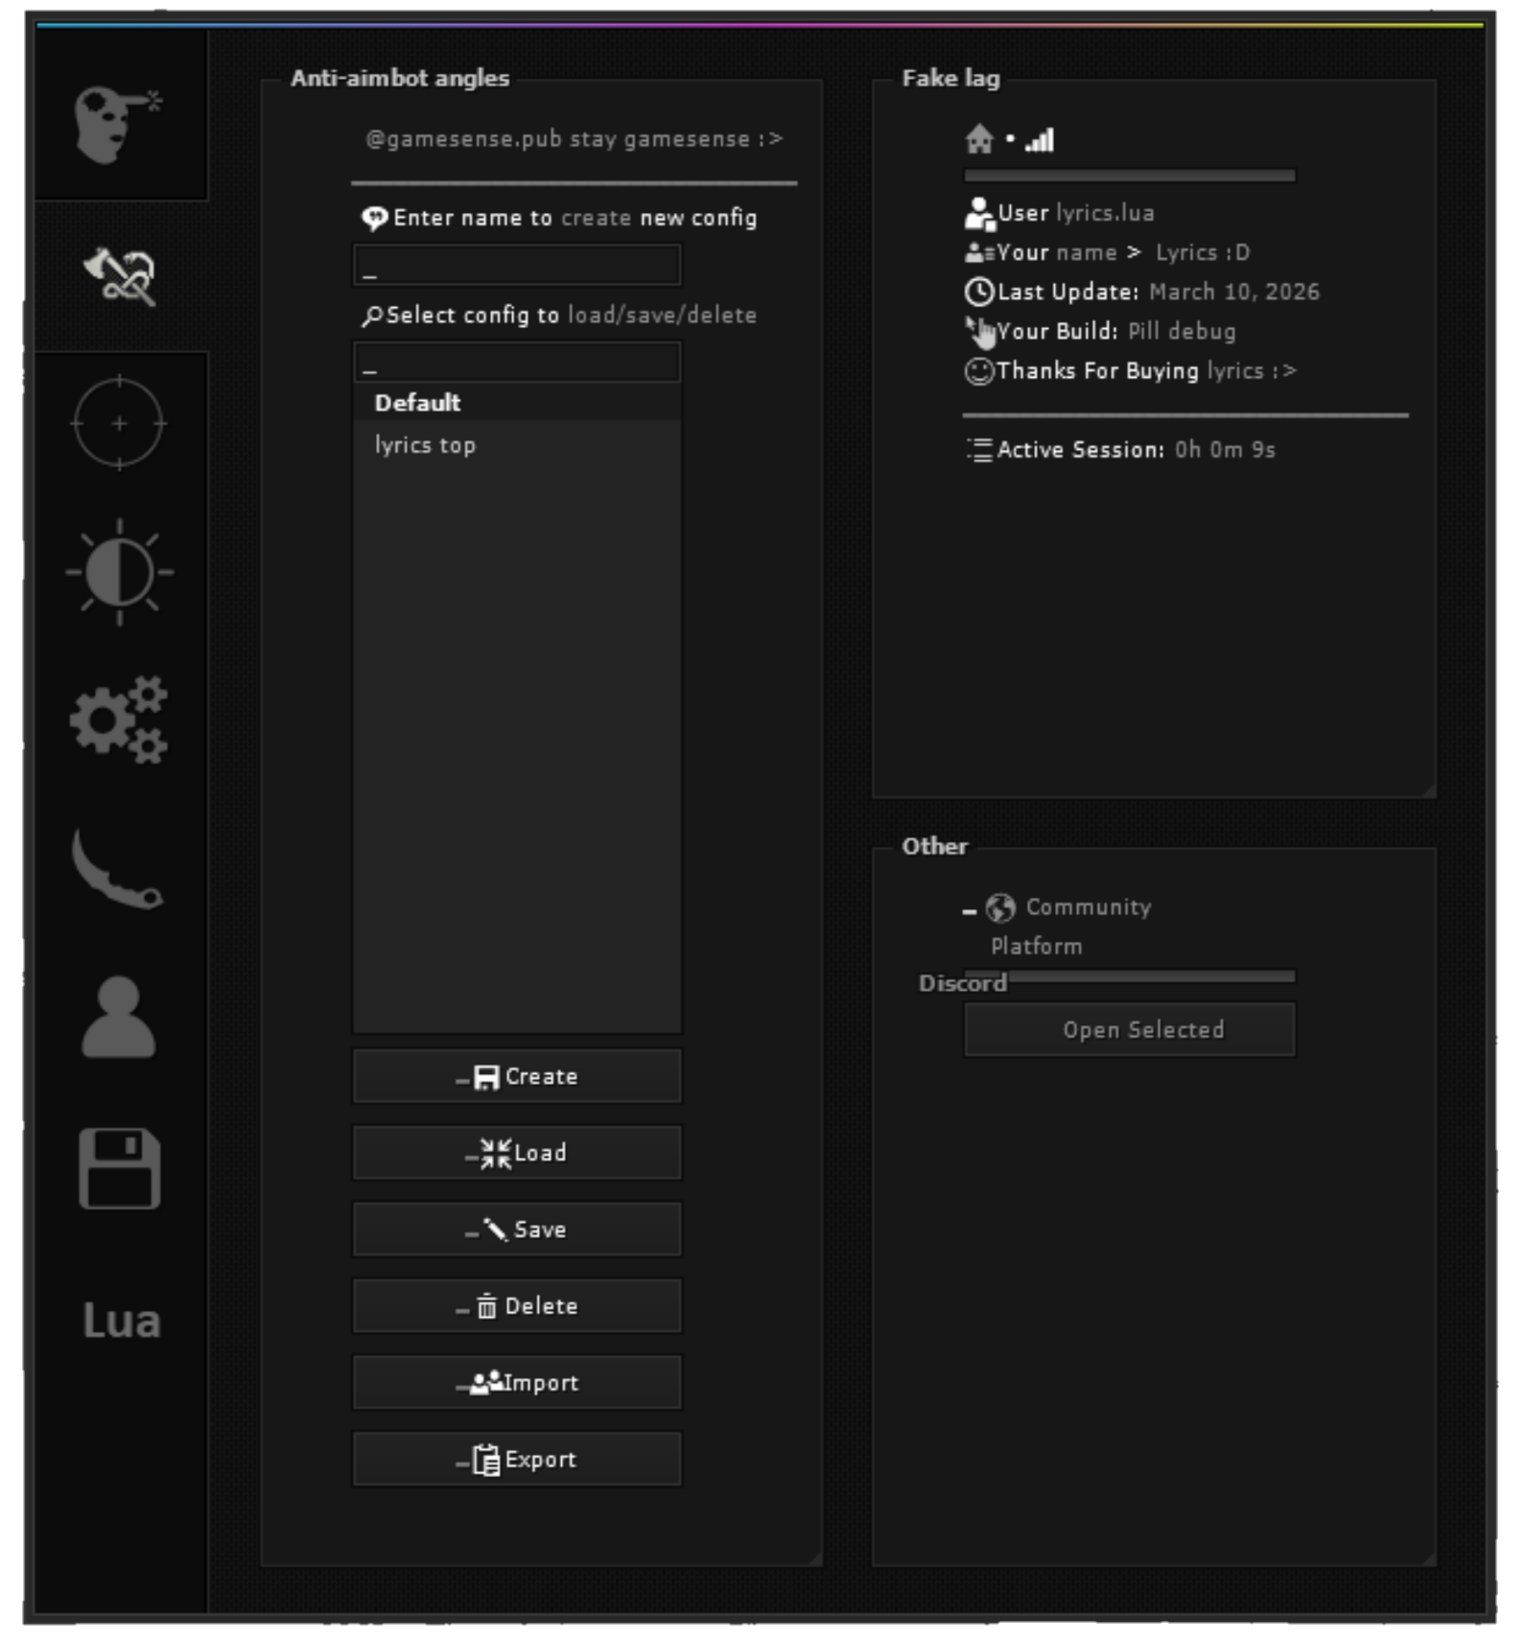Open the Config floppy disk tab
Screen dimensions: 1525x1641
click(x=119, y=1168)
